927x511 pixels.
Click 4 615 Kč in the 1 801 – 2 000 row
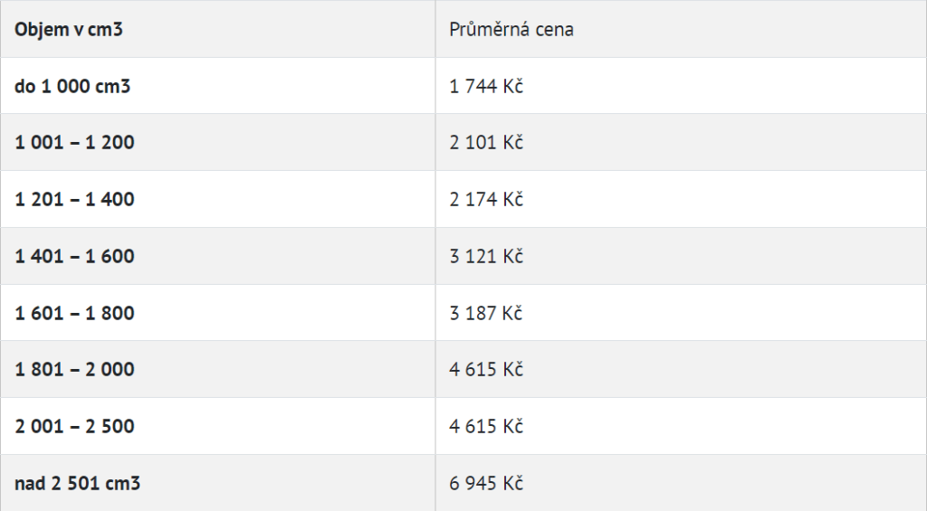coord(486,369)
